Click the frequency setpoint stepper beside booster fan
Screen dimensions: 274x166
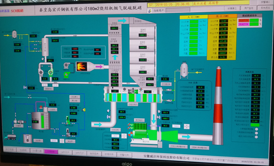point(124,136)
